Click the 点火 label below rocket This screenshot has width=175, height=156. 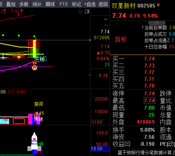pos(38,152)
